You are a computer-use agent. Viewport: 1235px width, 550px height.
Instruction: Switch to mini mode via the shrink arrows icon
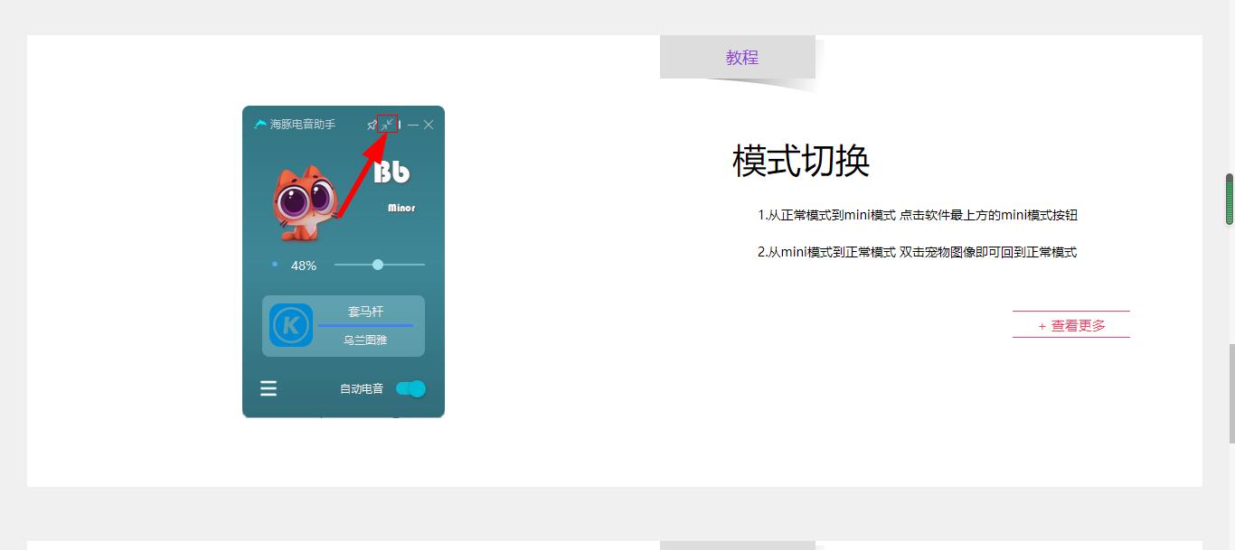pos(387,124)
